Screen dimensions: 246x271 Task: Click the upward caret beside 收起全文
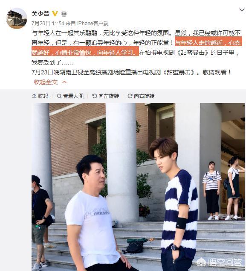64,82
